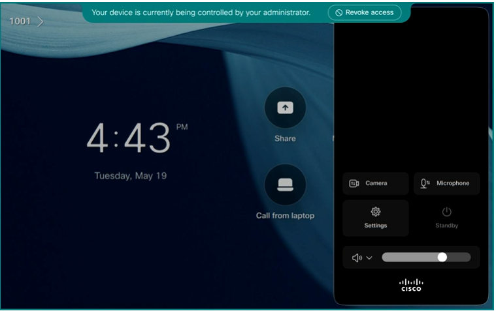Click the unfilled end of volume slider
Viewport: 496px width, 311px height.
(x=459, y=258)
